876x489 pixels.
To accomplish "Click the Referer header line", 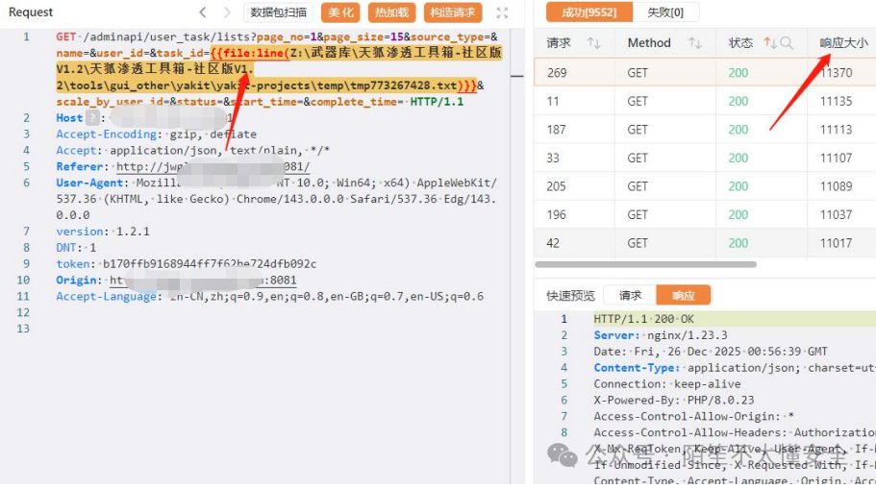I will tap(183, 166).
